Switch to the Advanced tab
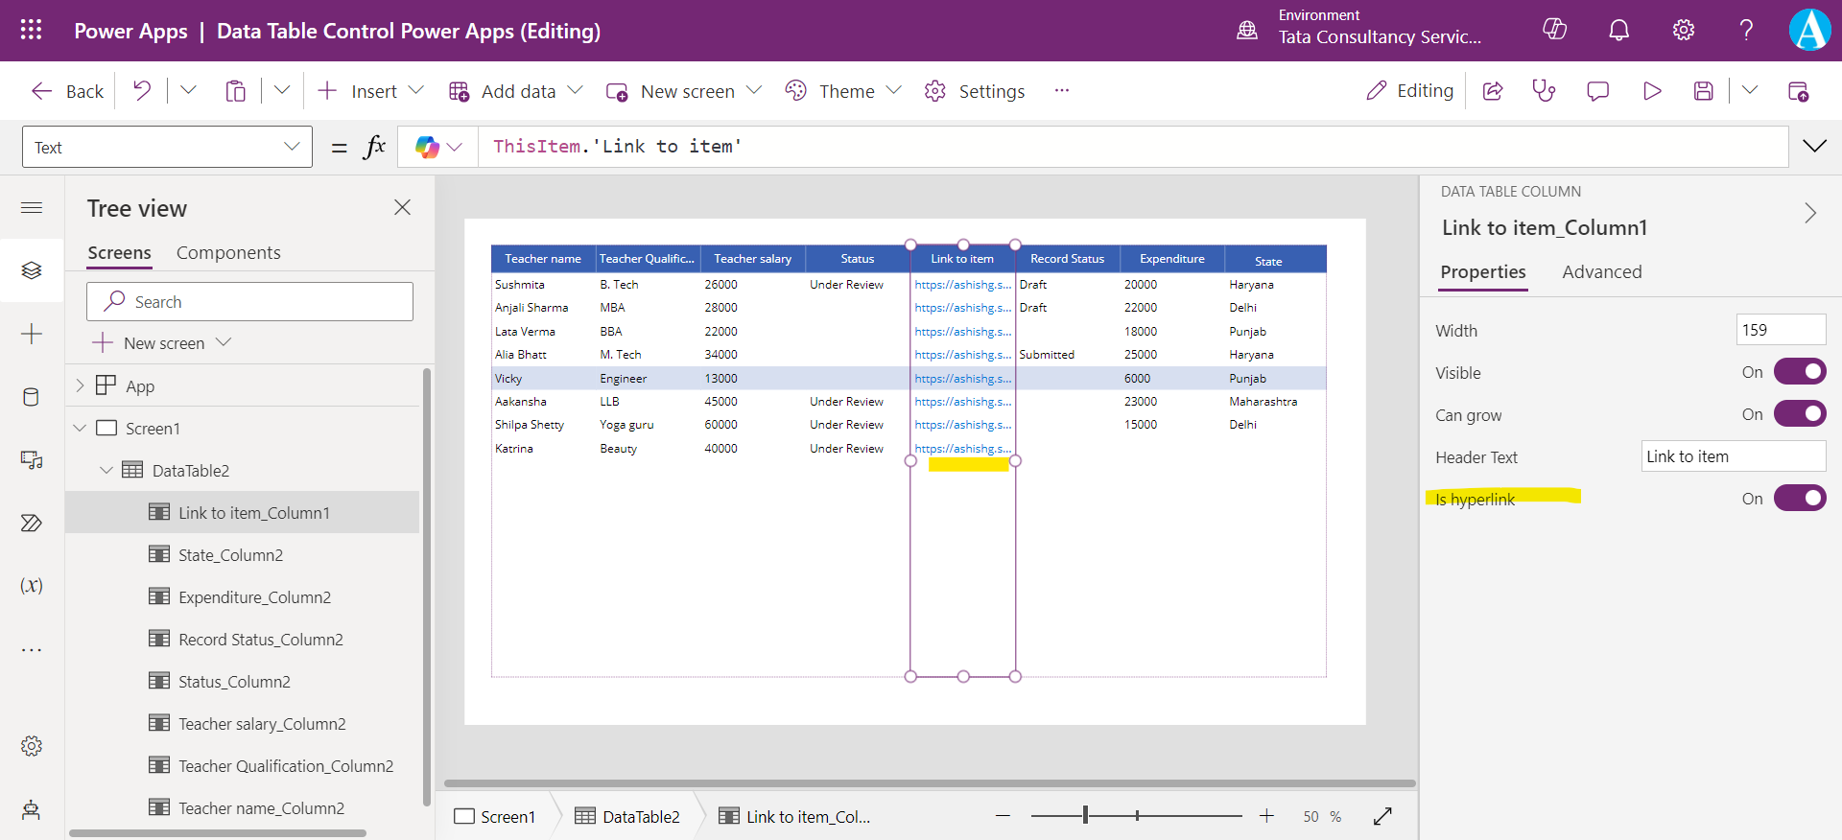1842x840 pixels. point(1601,272)
